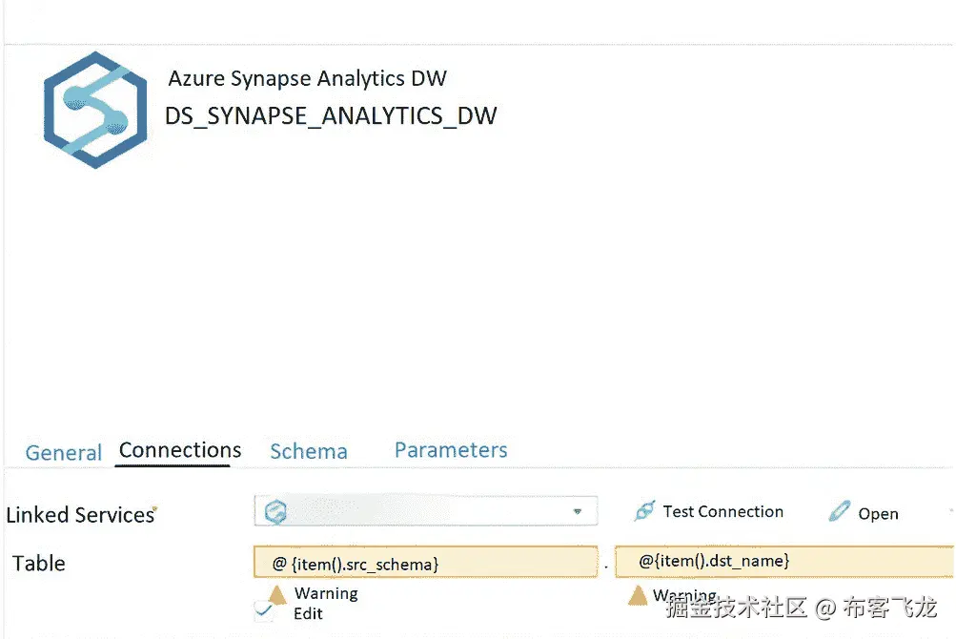
Task: Open the Linked Services combo box
Action: point(425,512)
